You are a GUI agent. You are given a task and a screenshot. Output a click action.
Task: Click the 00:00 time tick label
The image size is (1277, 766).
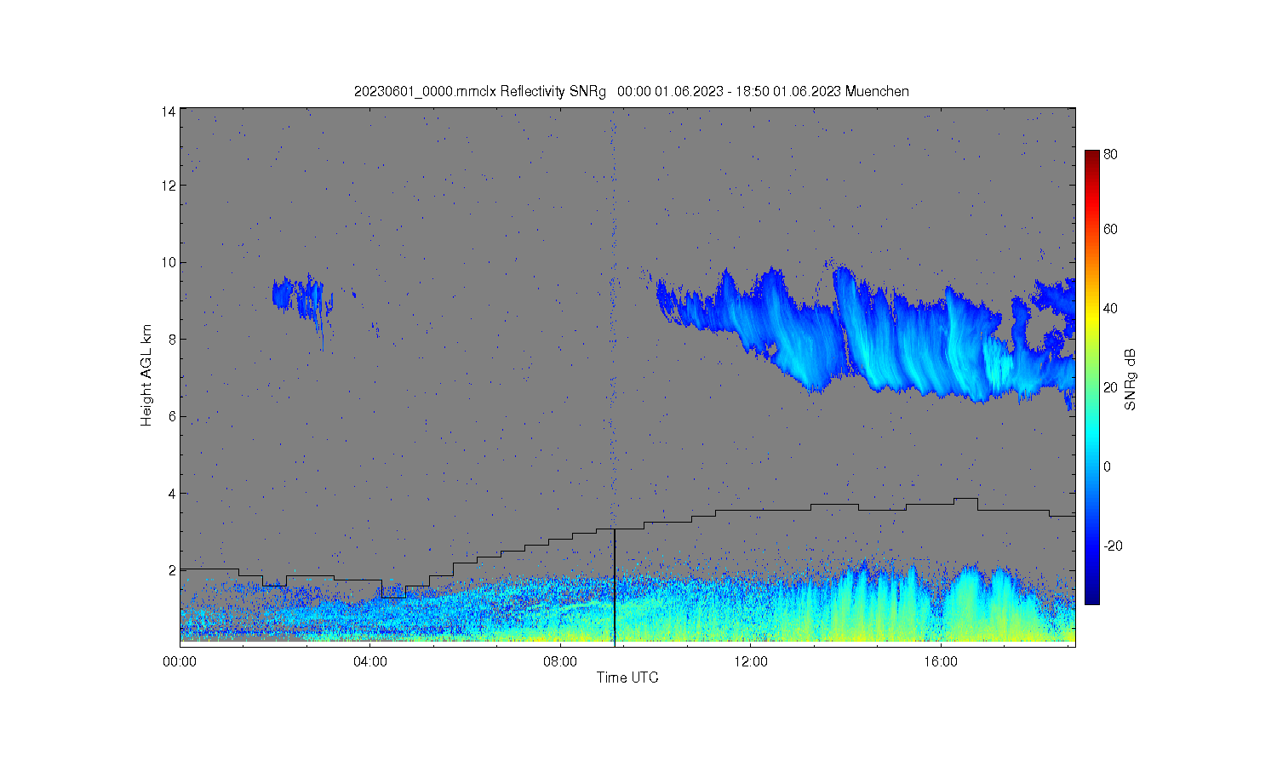click(180, 661)
